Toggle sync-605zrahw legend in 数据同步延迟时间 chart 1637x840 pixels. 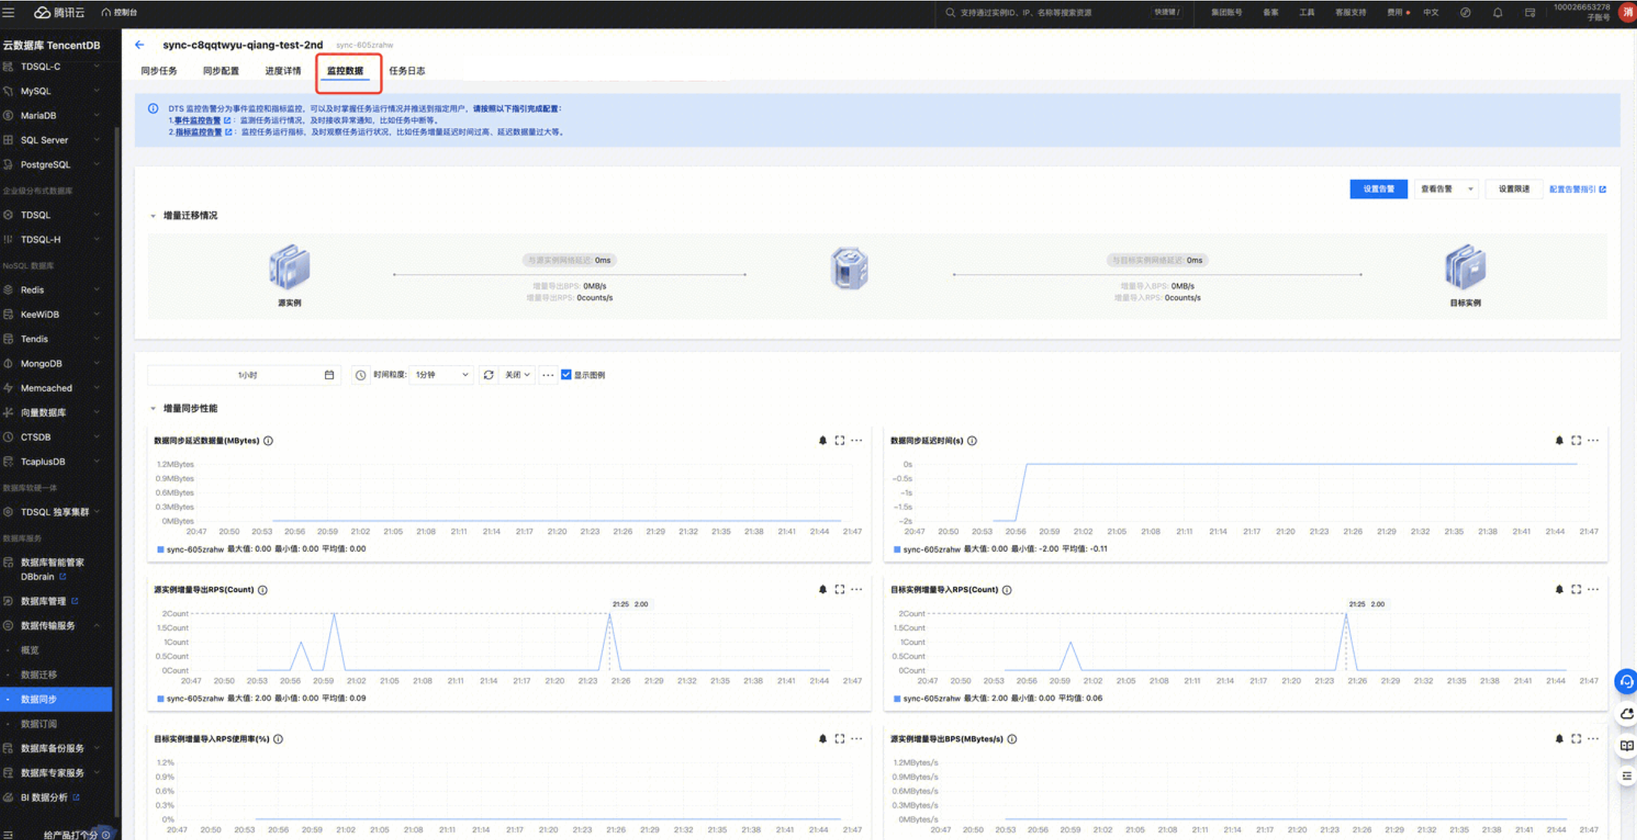tap(931, 549)
